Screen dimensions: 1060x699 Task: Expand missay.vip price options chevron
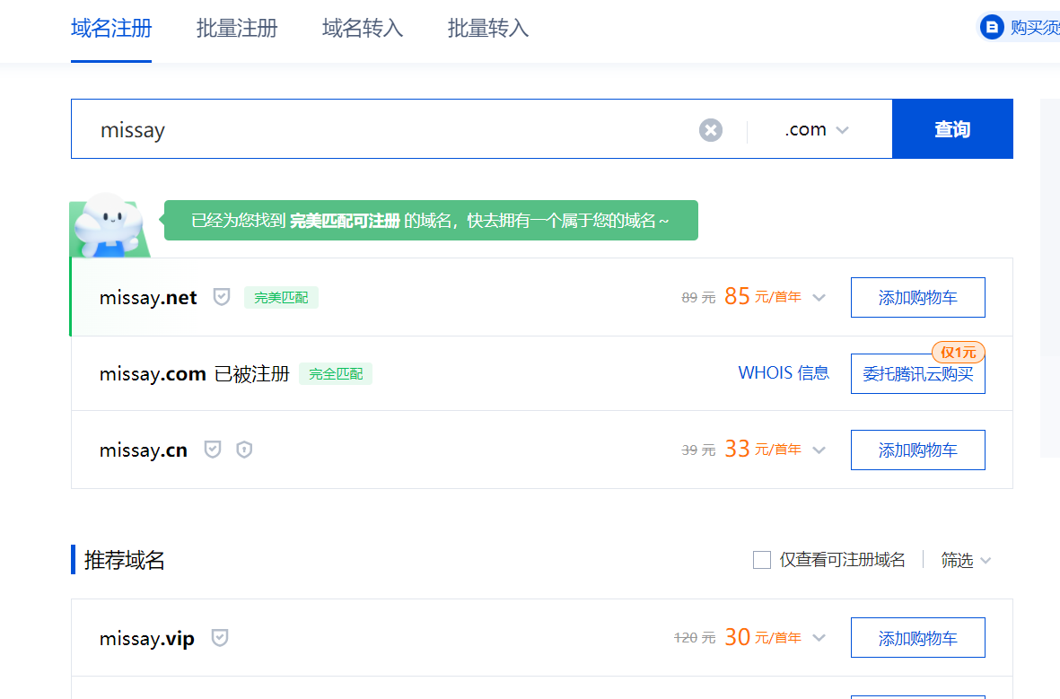click(x=819, y=639)
